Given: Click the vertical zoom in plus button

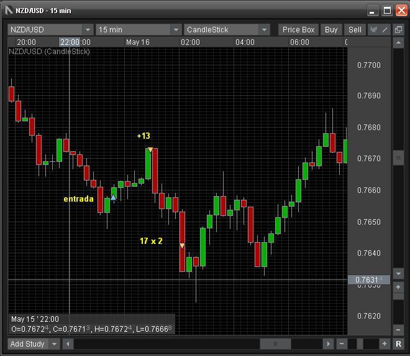Looking at the screenshot, I should coord(398,287).
